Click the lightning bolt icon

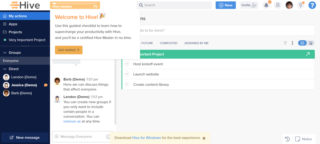[301, 5]
